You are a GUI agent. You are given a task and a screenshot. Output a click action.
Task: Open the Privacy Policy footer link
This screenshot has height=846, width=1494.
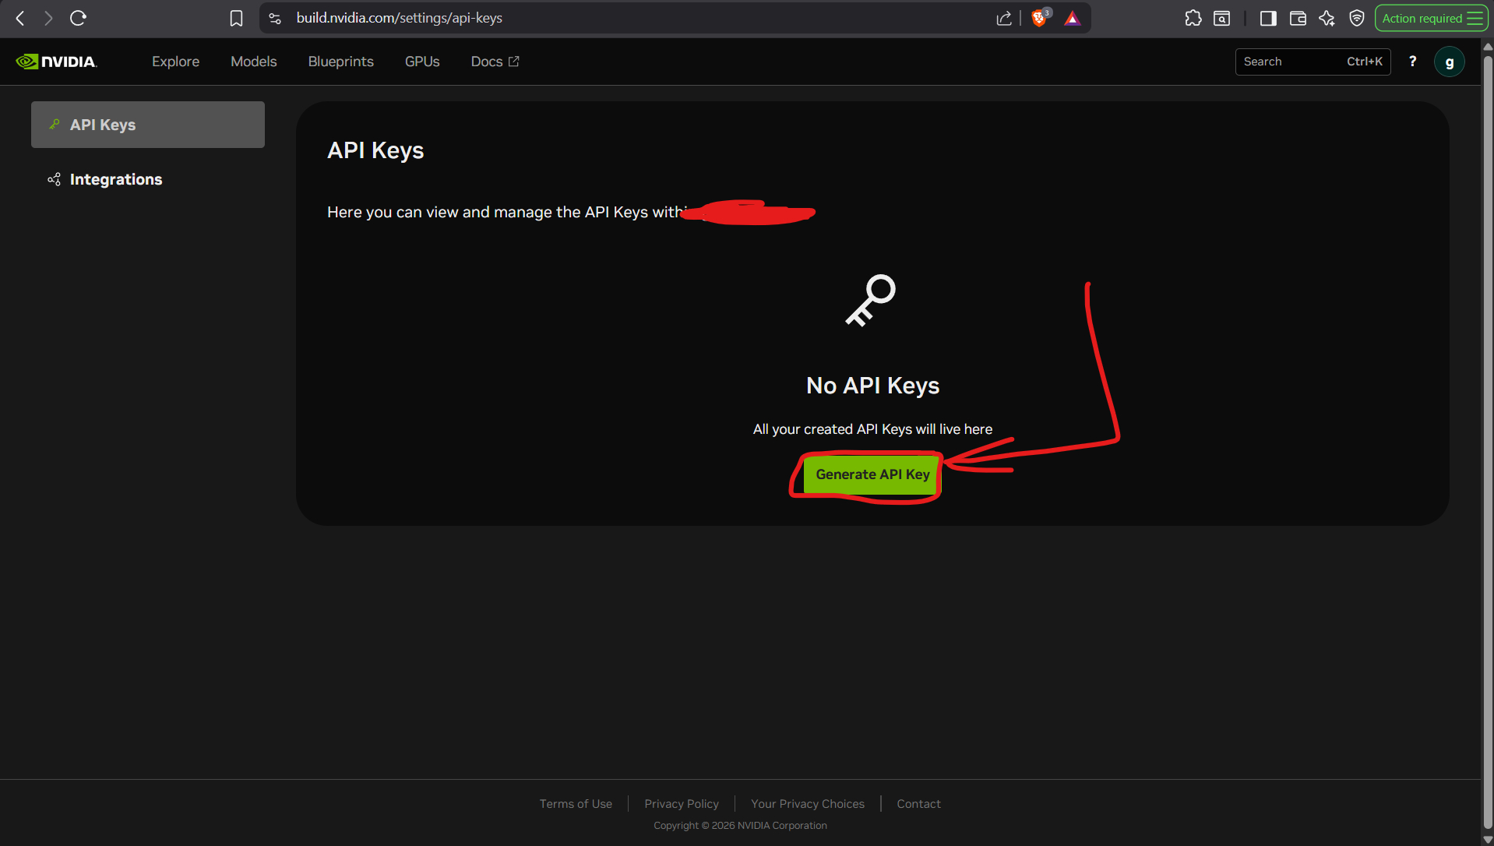pos(682,804)
